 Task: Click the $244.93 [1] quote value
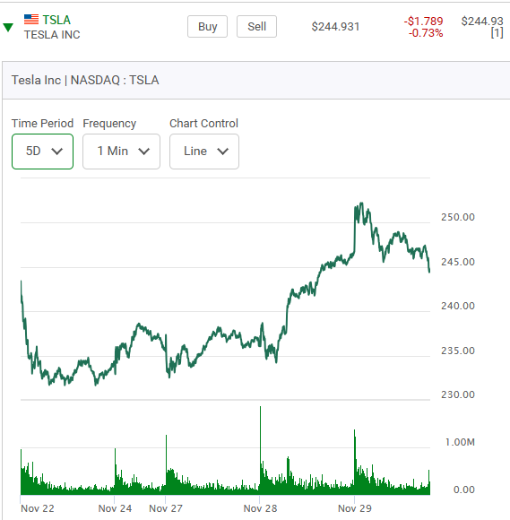click(x=482, y=27)
